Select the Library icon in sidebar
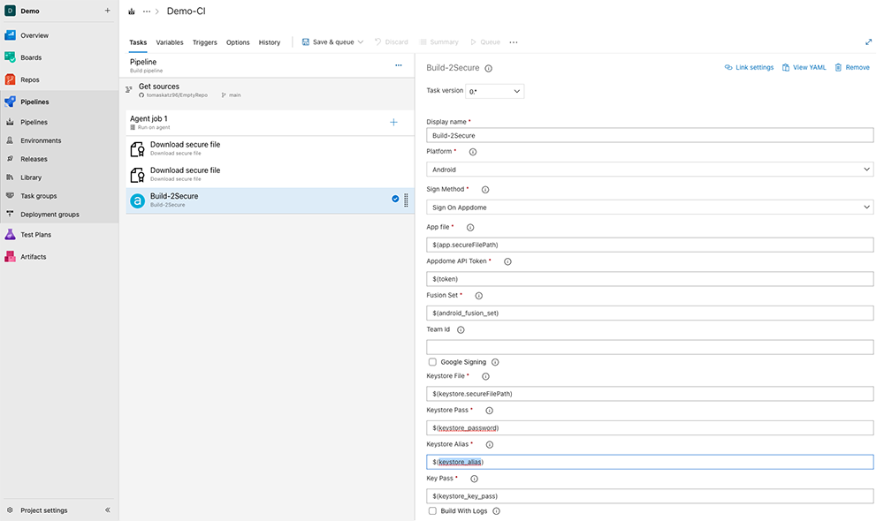This screenshot has height=521, width=884. click(x=35, y=178)
